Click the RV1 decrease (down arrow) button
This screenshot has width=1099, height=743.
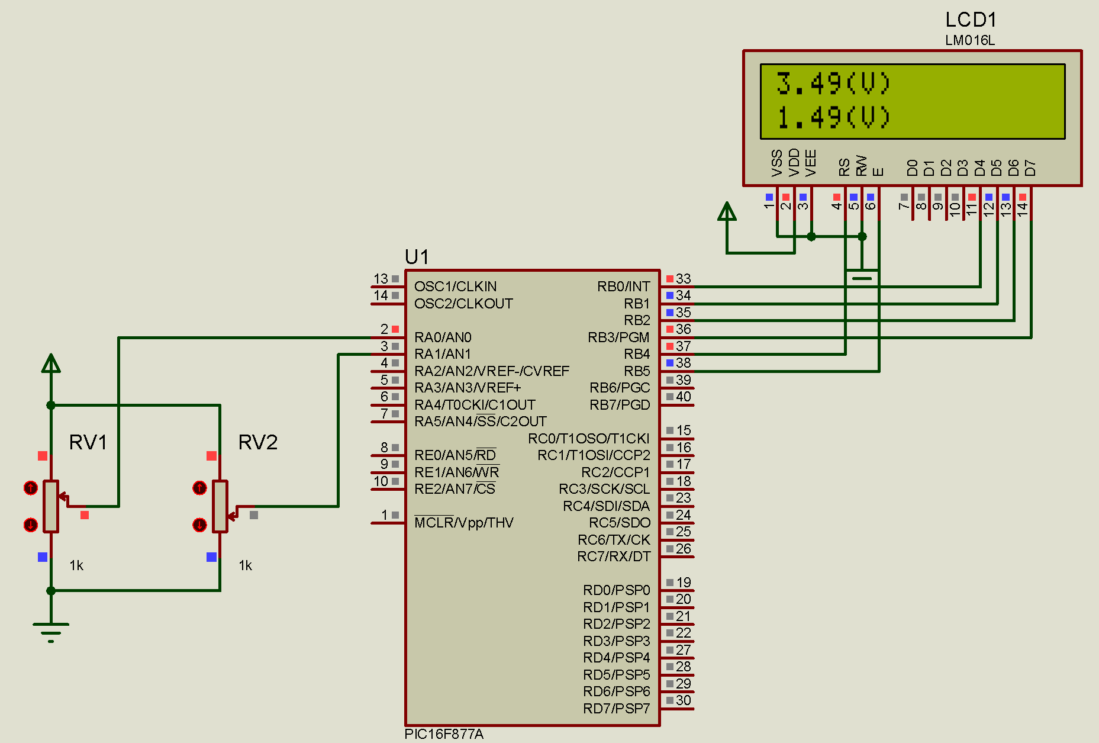pos(31,525)
